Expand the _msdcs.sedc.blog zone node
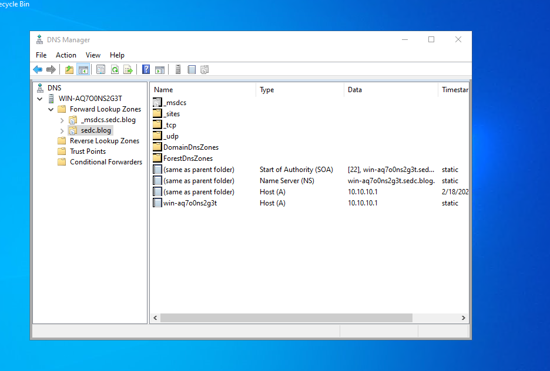The width and height of the screenshot is (550, 371). 61,119
